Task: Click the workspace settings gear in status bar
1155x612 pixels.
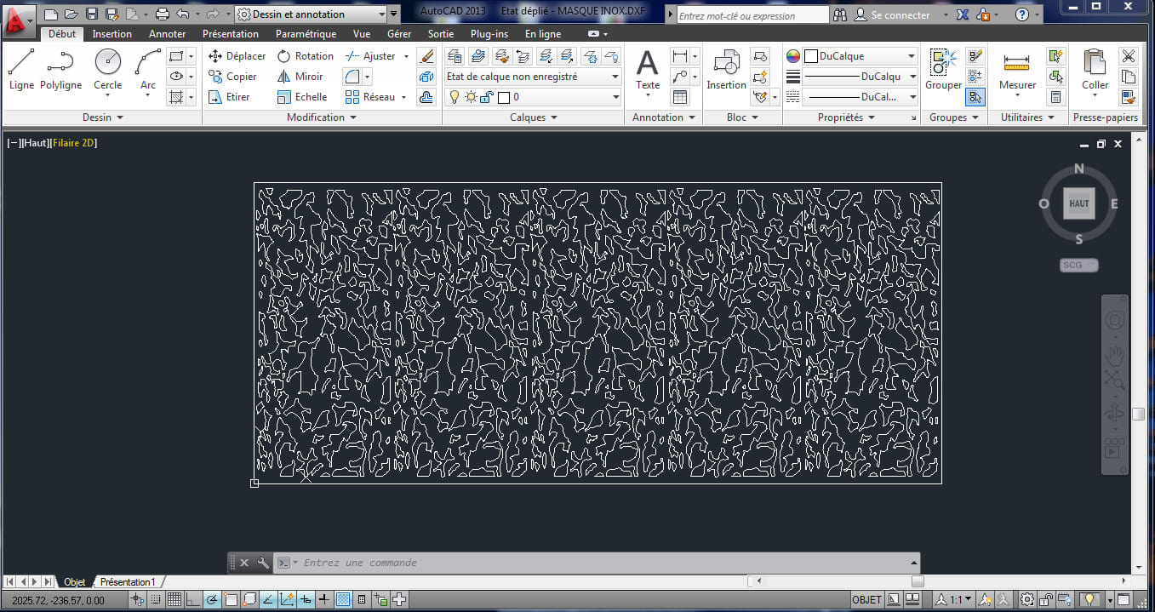Action: click(x=1027, y=599)
